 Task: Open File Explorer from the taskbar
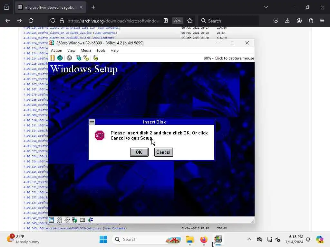(189, 239)
